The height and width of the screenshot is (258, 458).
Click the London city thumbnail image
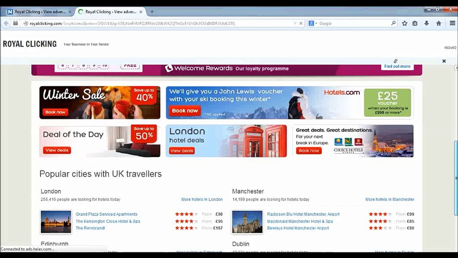click(56, 222)
